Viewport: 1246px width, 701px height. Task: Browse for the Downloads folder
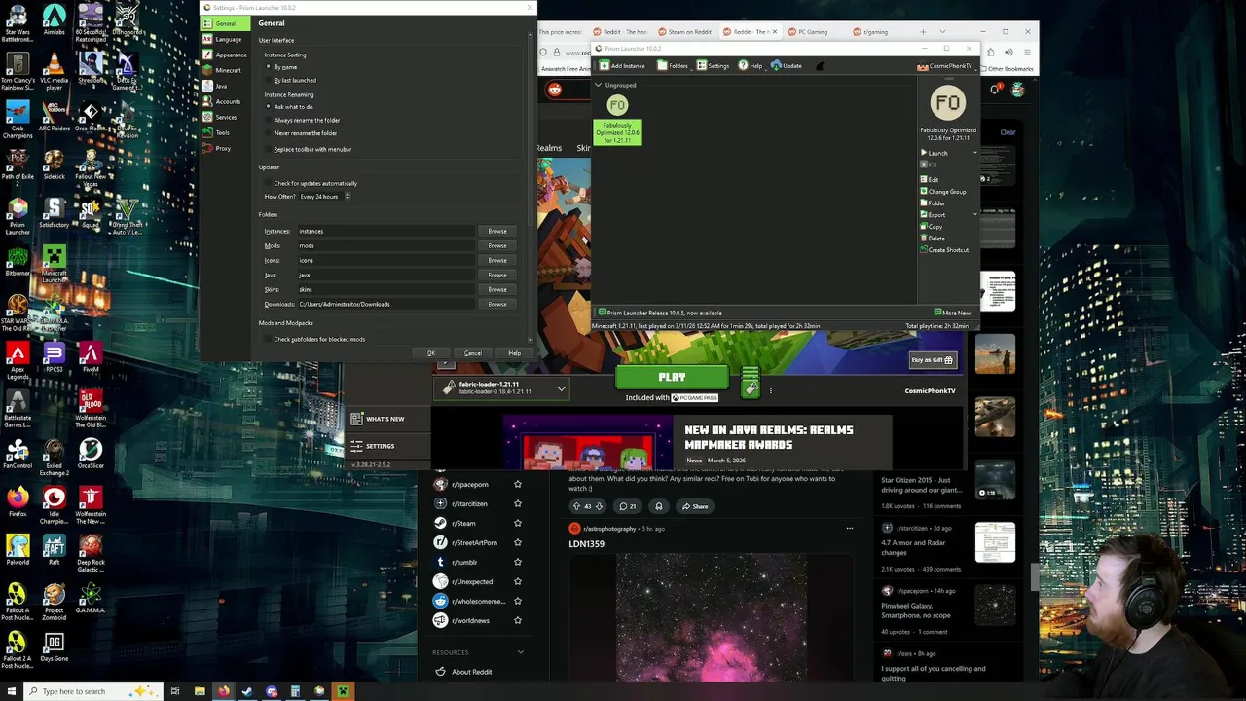(x=497, y=304)
